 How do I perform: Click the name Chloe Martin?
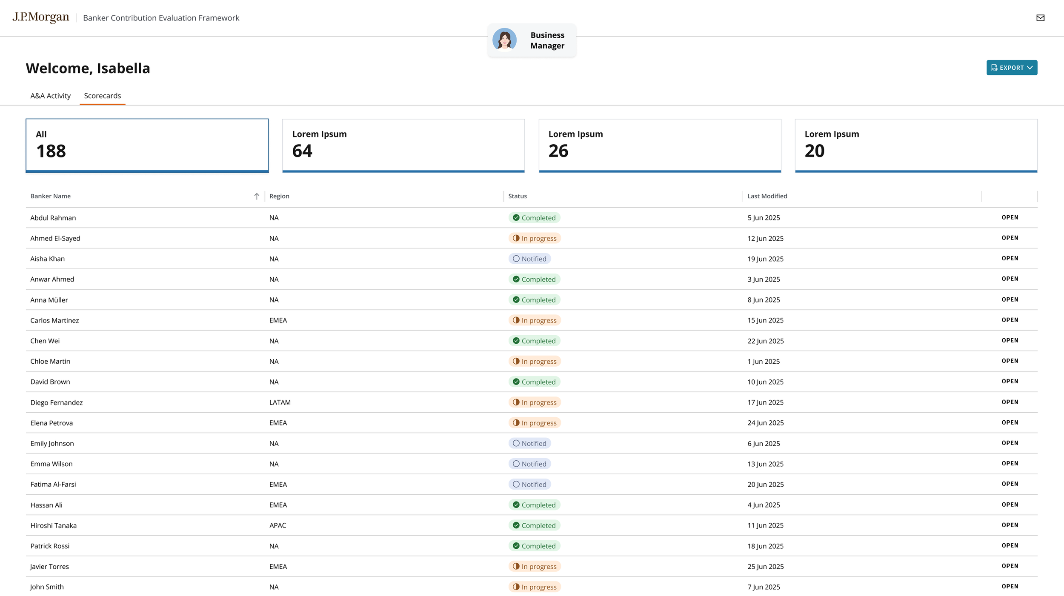pos(50,361)
